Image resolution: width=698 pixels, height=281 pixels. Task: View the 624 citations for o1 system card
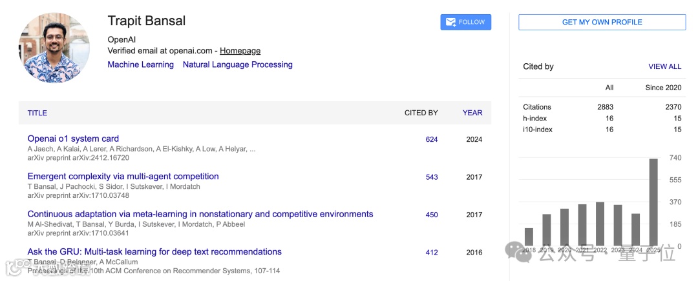(432, 139)
